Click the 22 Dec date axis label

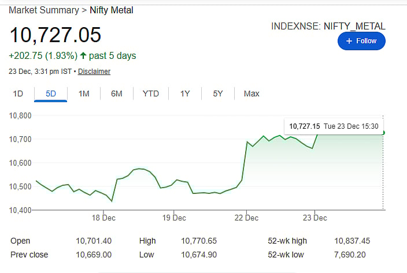point(246,218)
